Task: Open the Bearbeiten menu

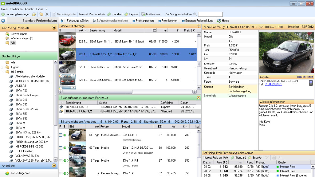Action: 16,9
